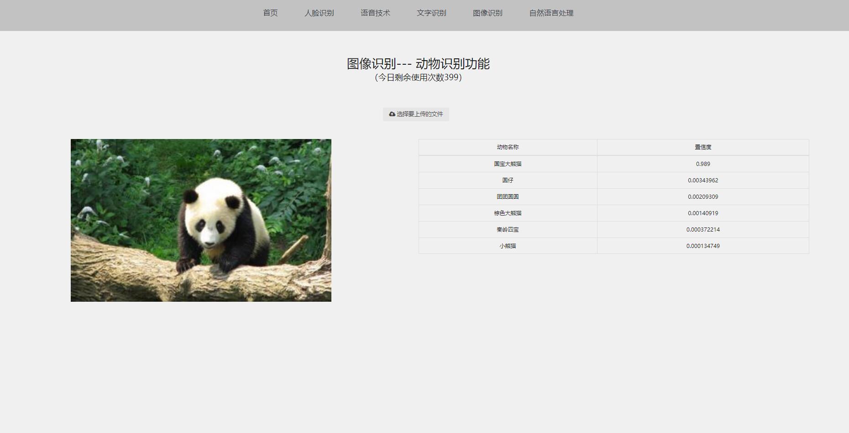Open the 语音技术 menu item
The width and height of the screenshot is (849, 433).
pos(375,13)
